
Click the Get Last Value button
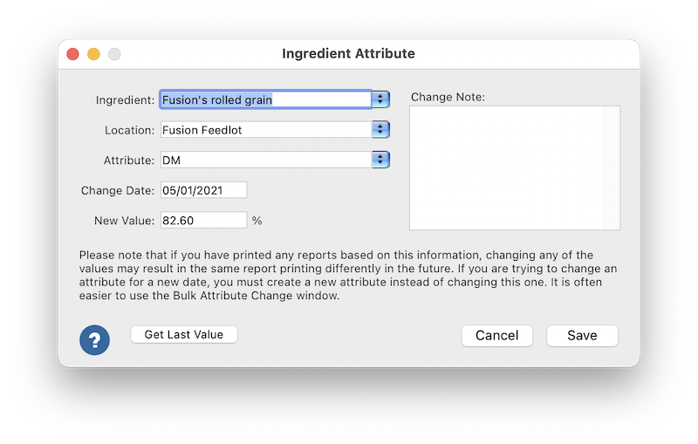click(184, 335)
